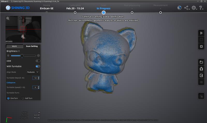
Task: Click the Turntable Turns label
Action: pos(13,93)
